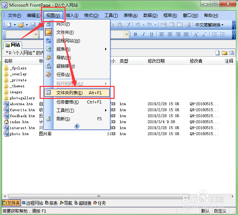This screenshot has height=215, width=238.
Task: Switch to 超链接 view at bottom
Action: pyautogui.click(x=83, y=203)
